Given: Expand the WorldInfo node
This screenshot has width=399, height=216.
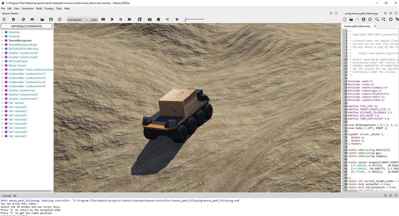Looking at the screenshot, I should 2,32.
